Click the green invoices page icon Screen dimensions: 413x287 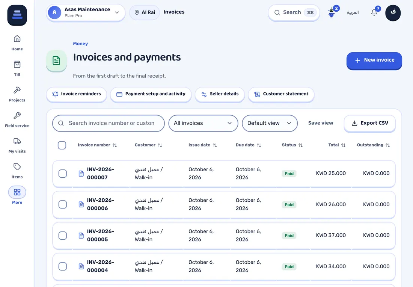56,60
